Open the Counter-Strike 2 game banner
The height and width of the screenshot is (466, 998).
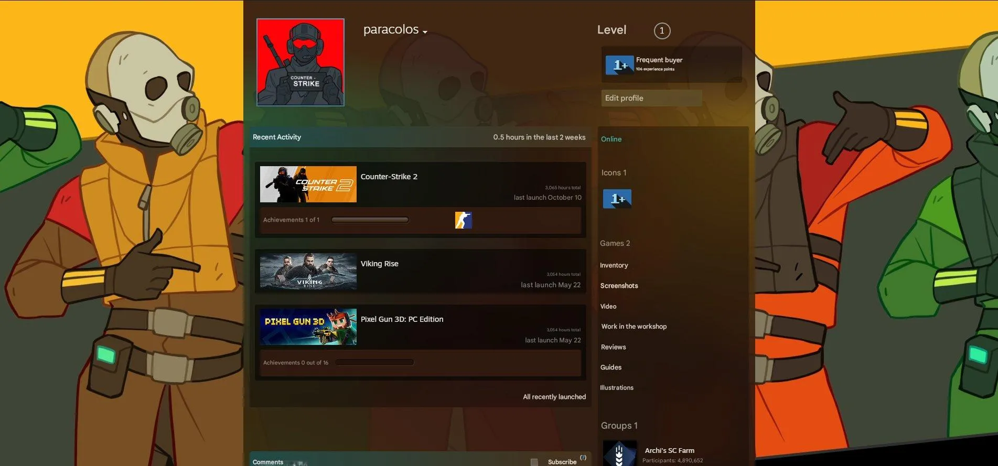pyautogui.click(x=308, y=185)
